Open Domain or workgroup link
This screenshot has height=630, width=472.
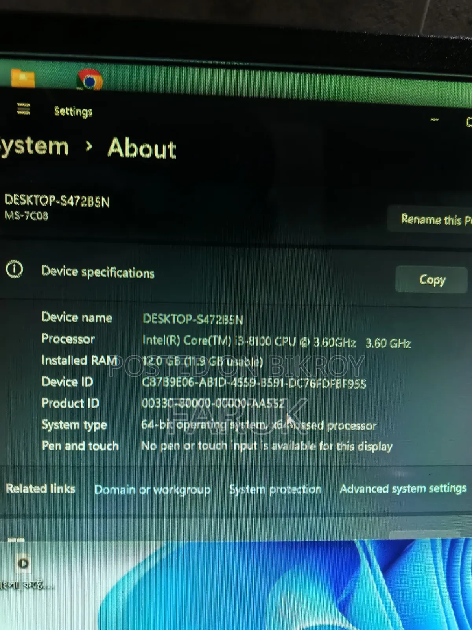pyautogui.click(x=152, y=489)
